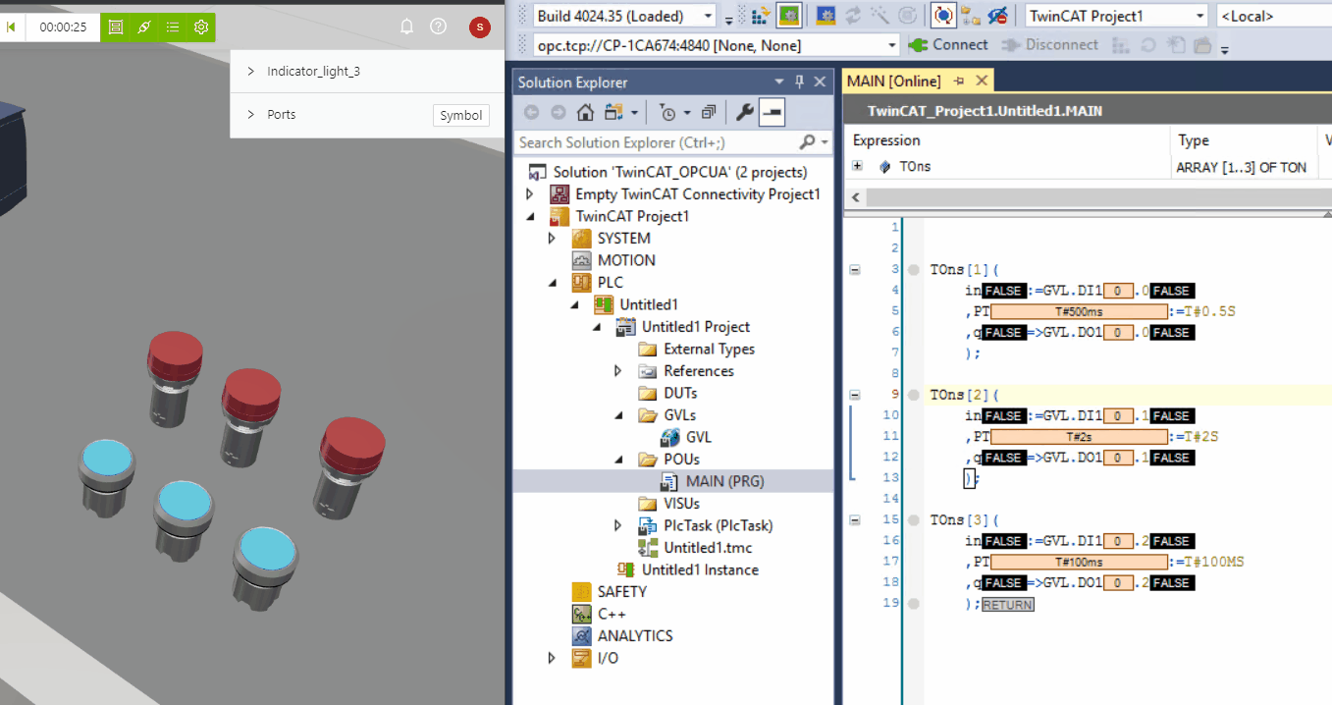Open the red user avatar menu

(479, 27)
